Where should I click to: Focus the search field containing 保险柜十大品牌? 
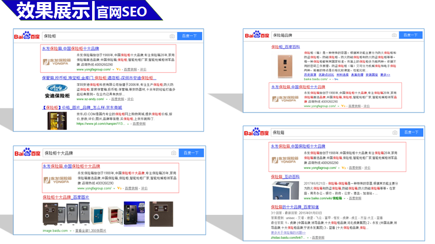[111, 153]
